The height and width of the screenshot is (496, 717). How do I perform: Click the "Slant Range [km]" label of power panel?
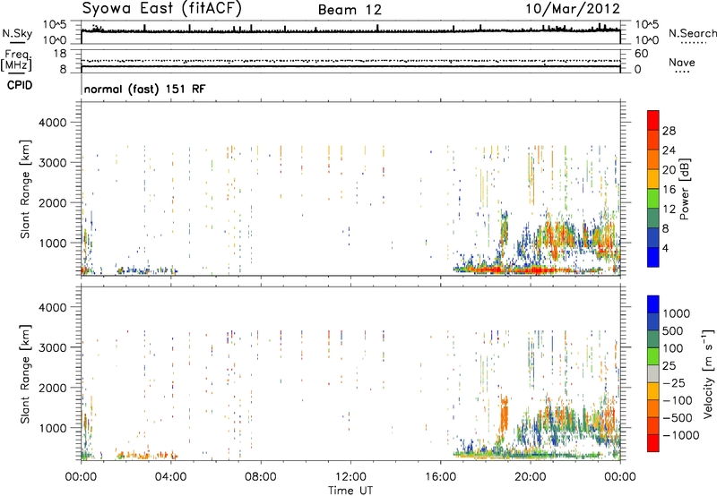(x=25, y=189)
